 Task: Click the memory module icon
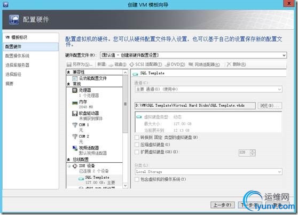[x=75, y=103]
